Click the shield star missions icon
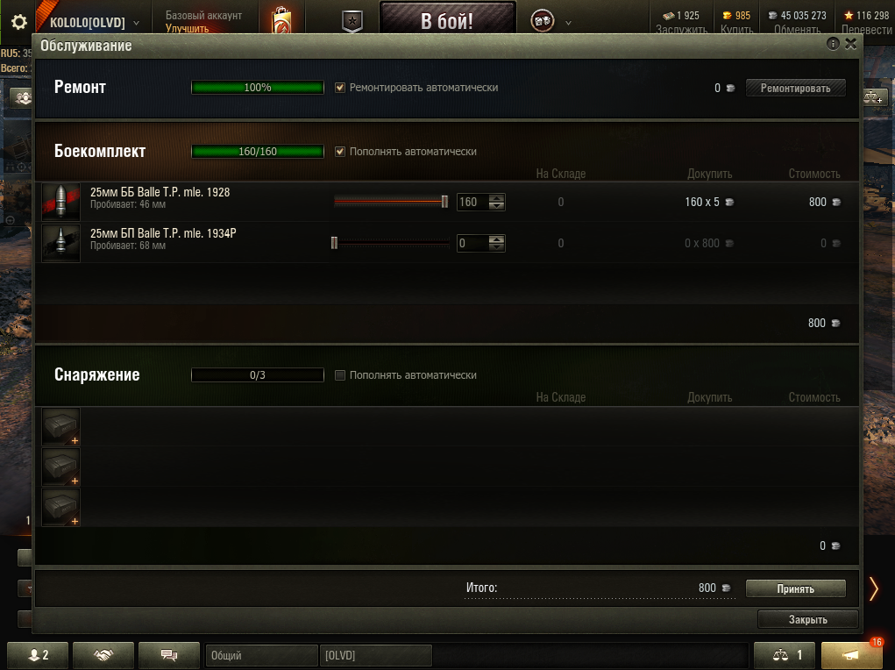Viewport: 895px width, 670px height. click(x=352, y=22)
